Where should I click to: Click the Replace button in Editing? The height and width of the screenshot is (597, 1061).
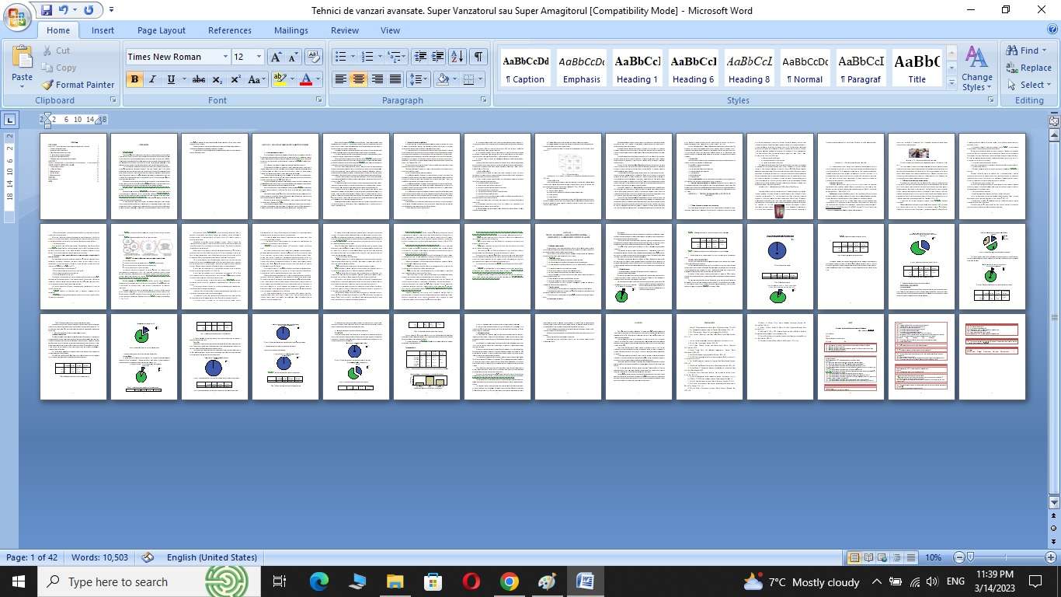click(x=1028, y=68)
